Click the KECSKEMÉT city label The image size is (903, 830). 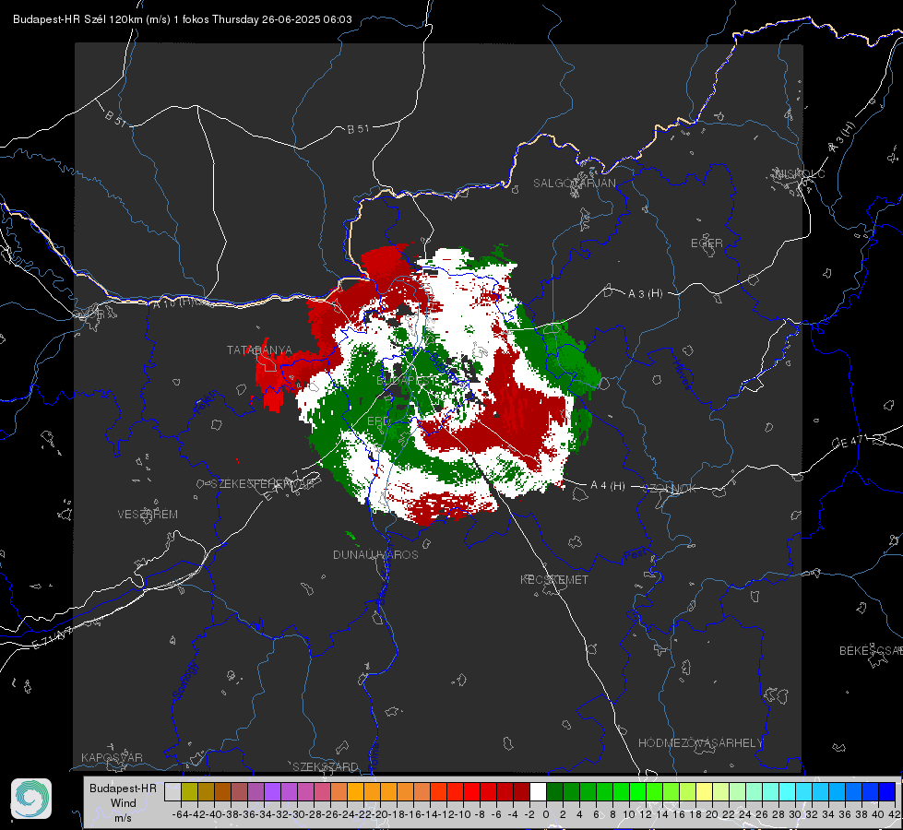tap(554, 579)
